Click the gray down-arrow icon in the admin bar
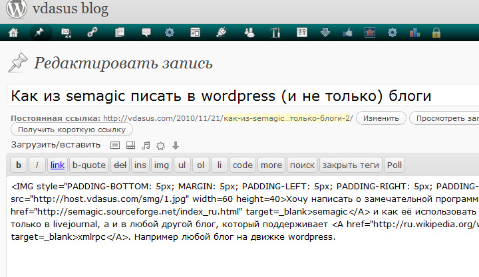The image size is (479, 277). [325, 32]
